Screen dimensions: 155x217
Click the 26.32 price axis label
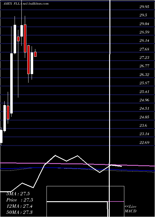pyautogui.click(x=144, y=75)
